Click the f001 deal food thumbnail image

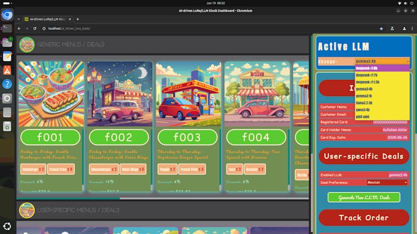point(51,94)
